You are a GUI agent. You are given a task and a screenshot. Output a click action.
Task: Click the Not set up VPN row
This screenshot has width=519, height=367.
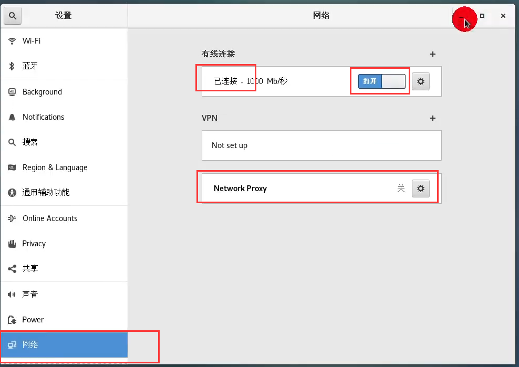321,145
